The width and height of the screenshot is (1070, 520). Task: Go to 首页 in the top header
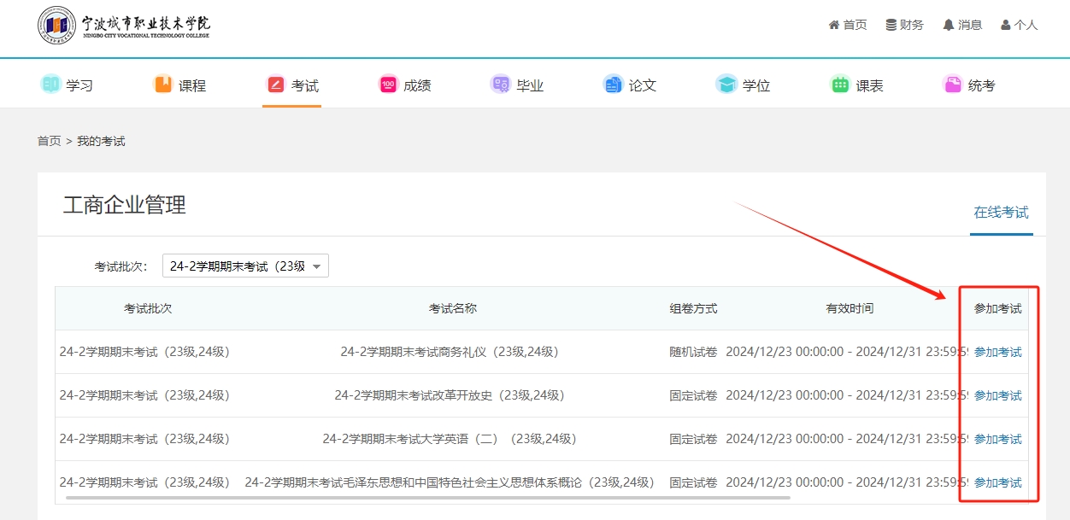848,25
